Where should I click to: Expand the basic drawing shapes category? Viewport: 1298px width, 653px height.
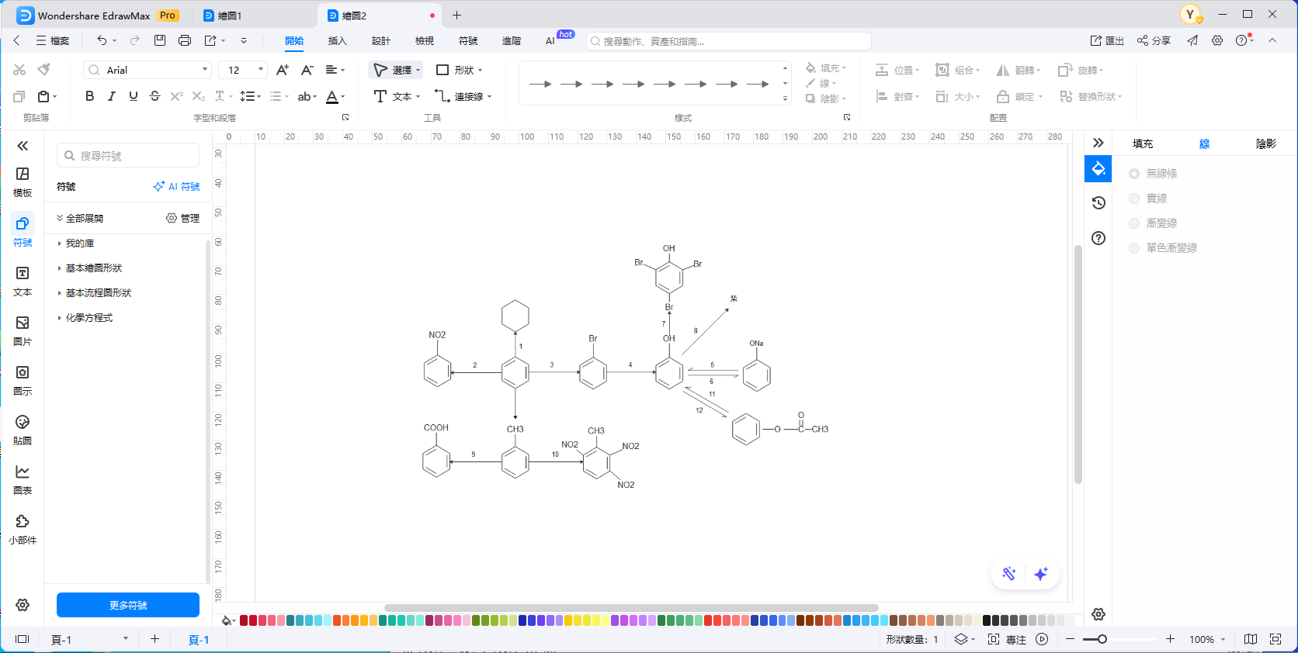pos(93,268)
